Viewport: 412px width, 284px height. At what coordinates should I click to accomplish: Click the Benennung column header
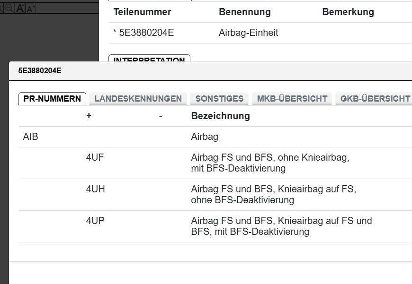click(244, 12)
